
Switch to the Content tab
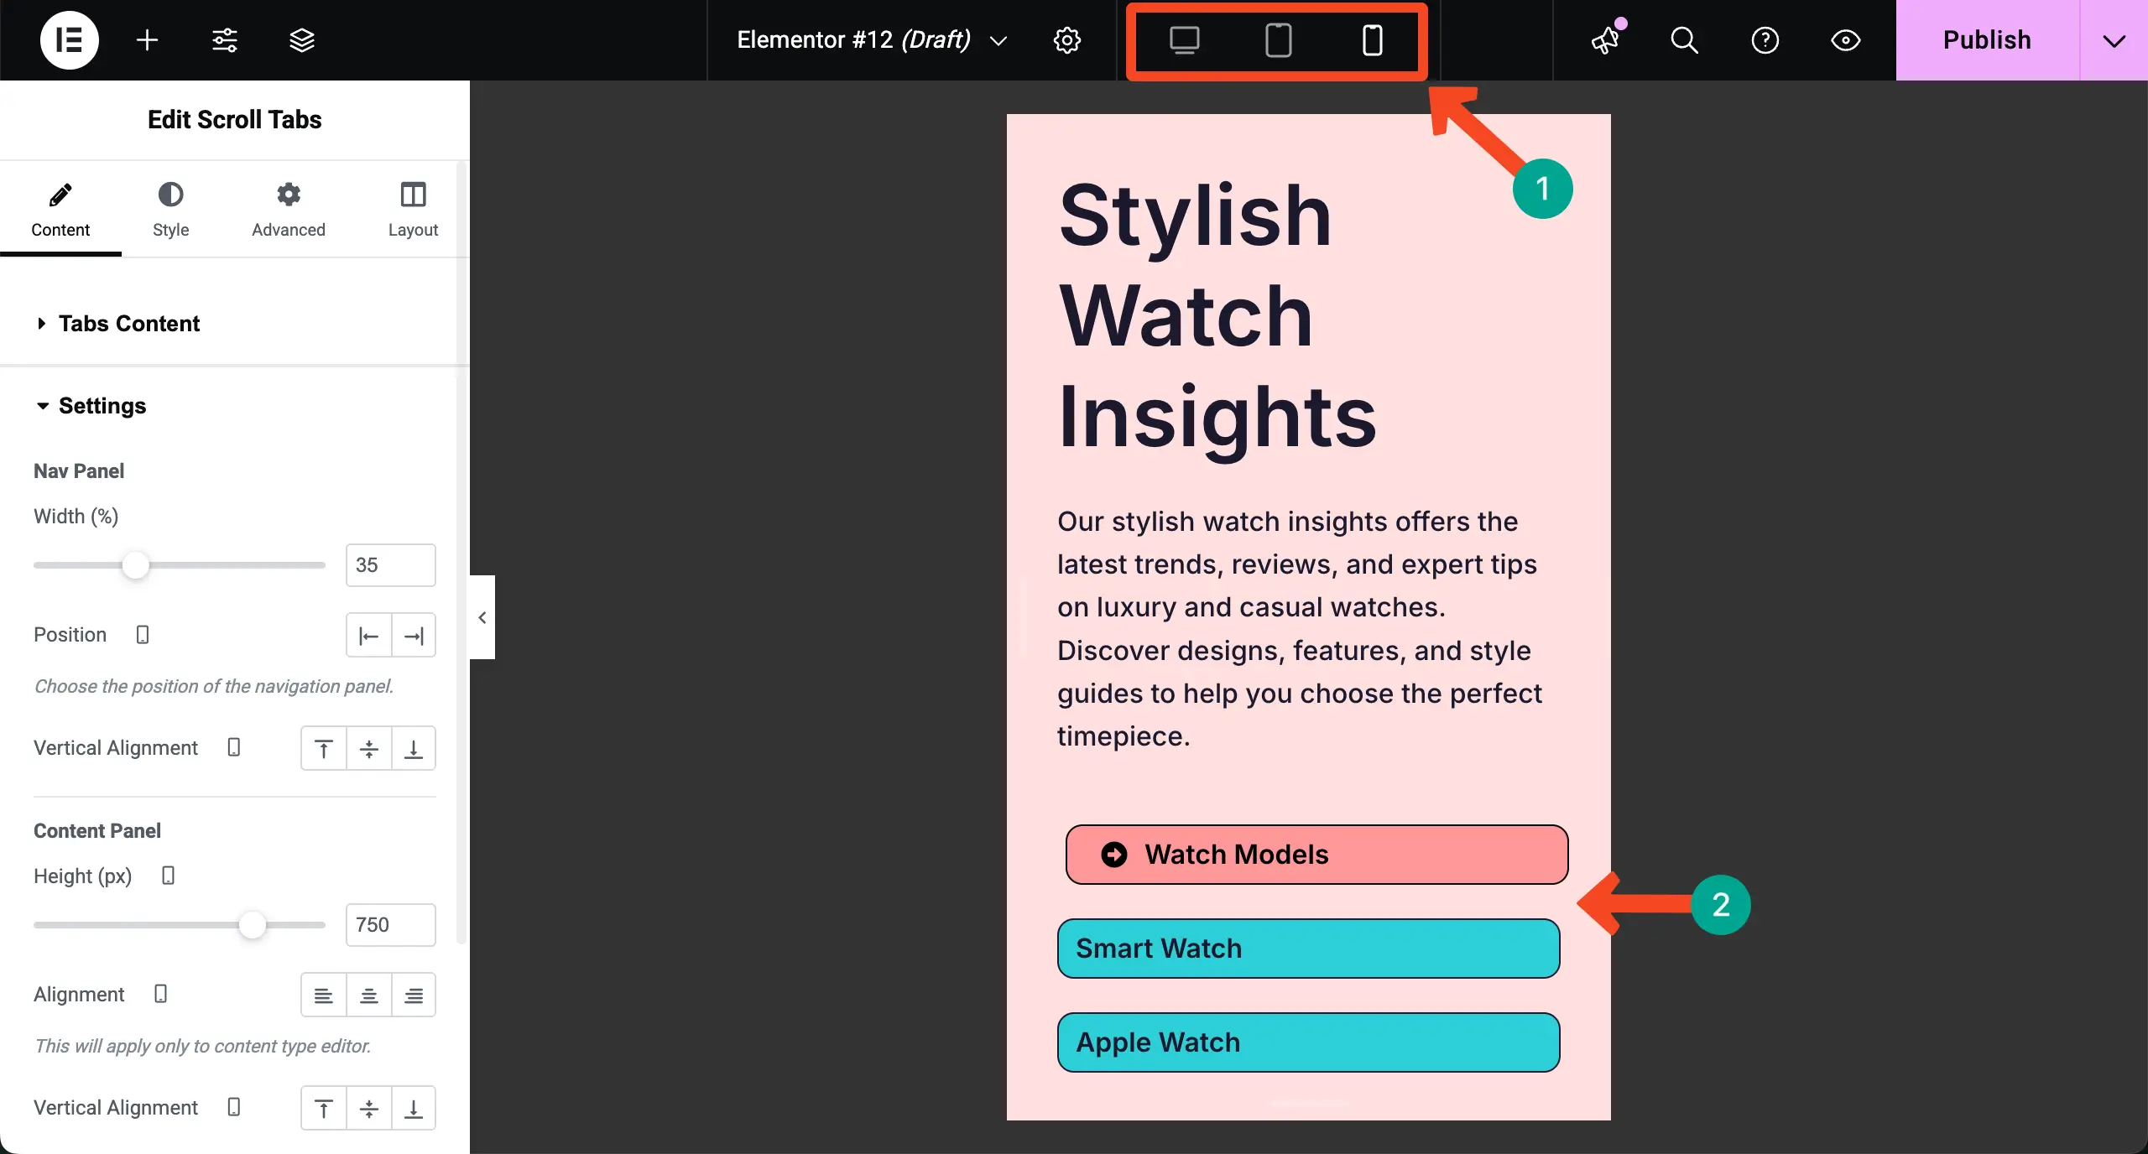(x=60, y=210)
